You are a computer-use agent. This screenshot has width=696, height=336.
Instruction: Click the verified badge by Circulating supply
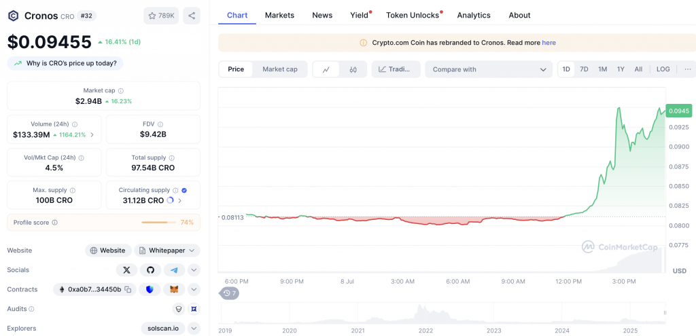pos(184,190)
